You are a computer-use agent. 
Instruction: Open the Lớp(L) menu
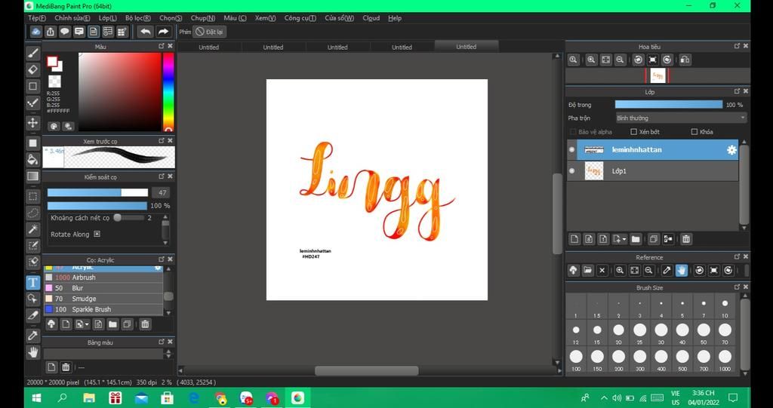click(x=107, y=18)
